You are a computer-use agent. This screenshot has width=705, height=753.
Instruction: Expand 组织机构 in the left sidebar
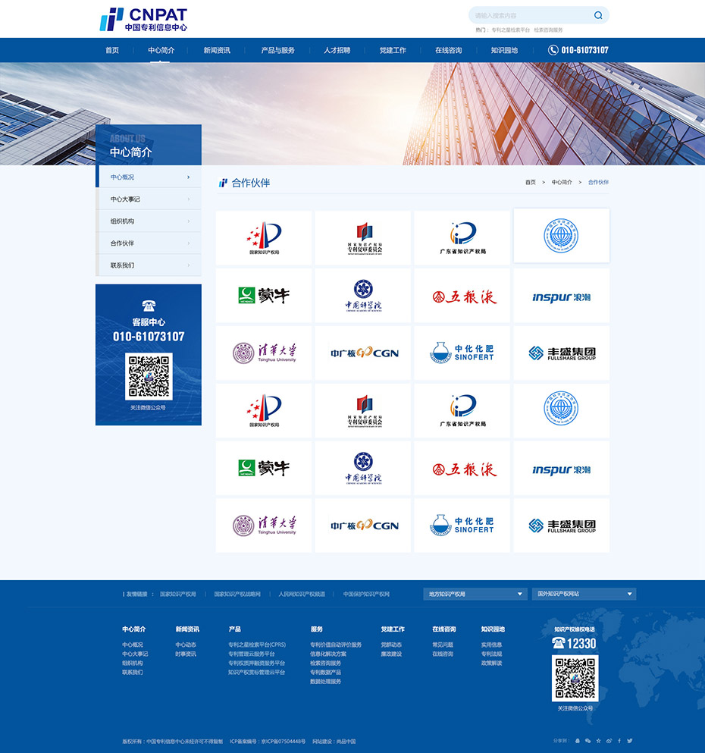coord(149,221)
